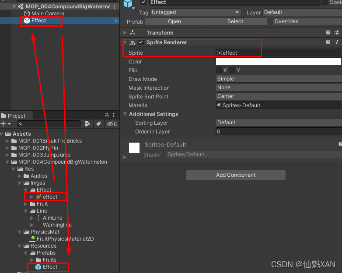The height and width of the screenshot is (273, 342).
Task: Open Sprite Renderer help icon
Action: point(328,42)
